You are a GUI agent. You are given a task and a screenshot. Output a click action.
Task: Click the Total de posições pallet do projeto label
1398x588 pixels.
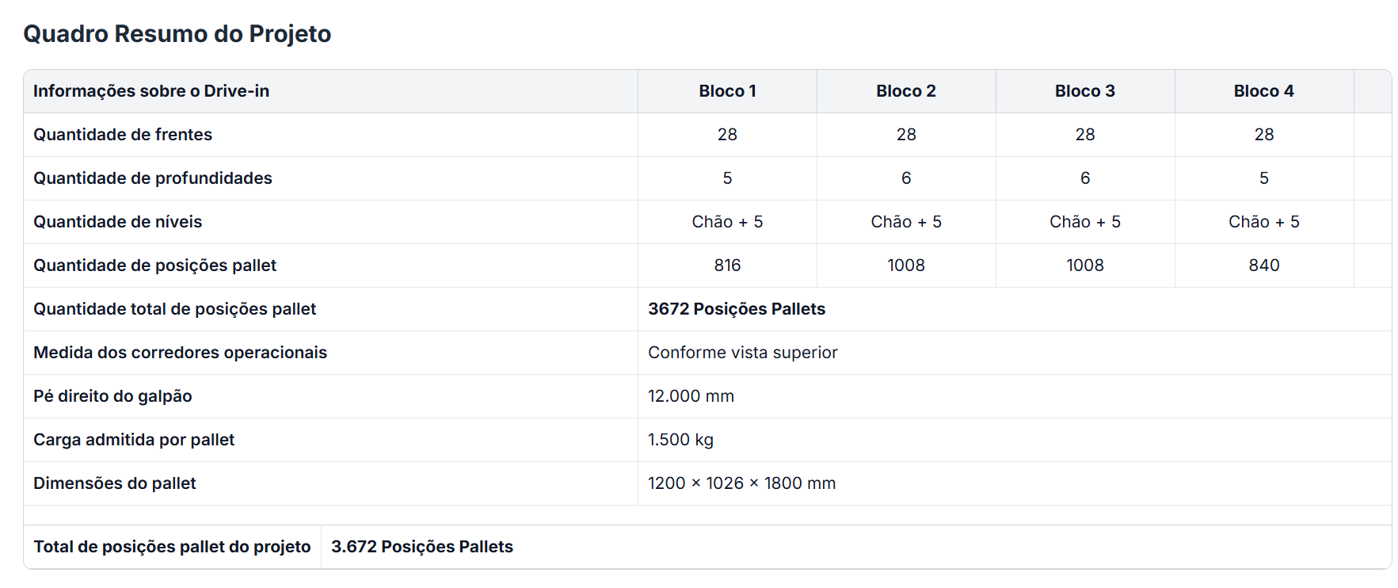tap(172, 547)
